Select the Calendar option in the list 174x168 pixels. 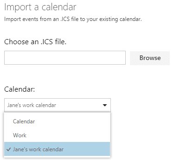pos(57,121)
